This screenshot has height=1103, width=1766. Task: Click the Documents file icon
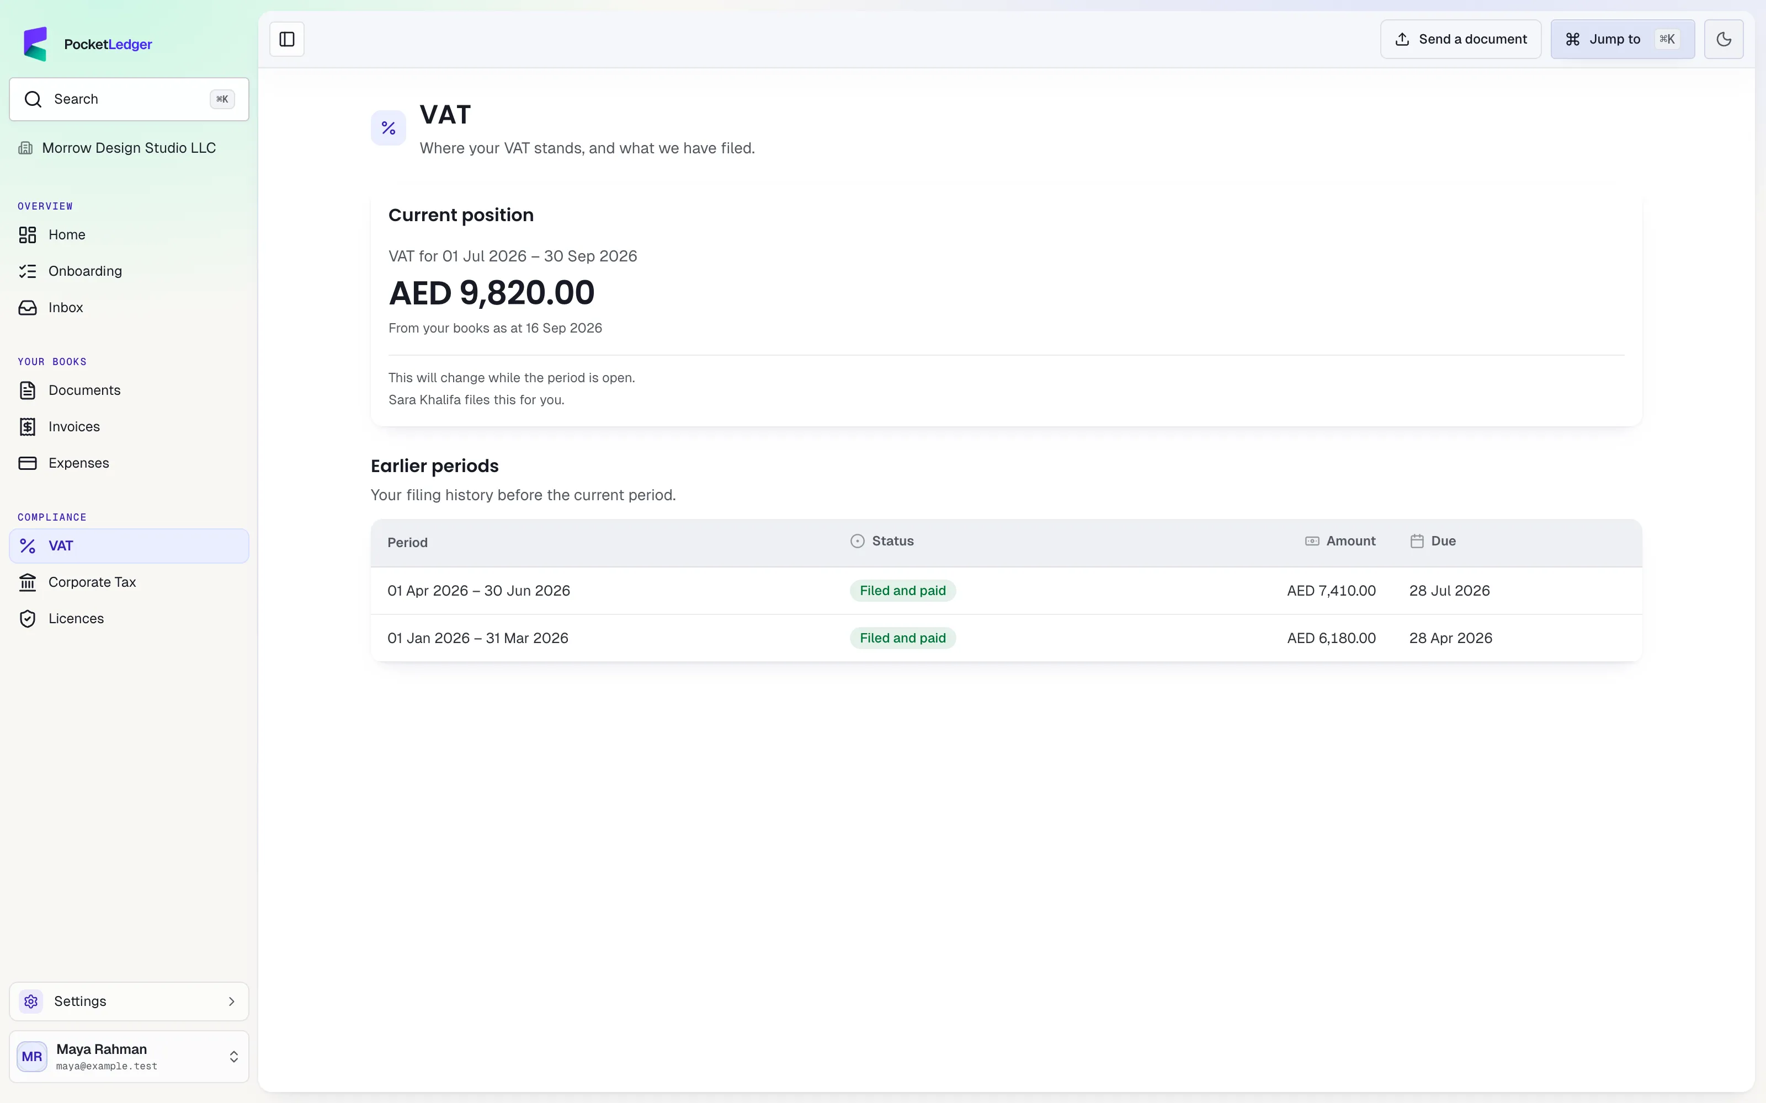coord(28,390)
